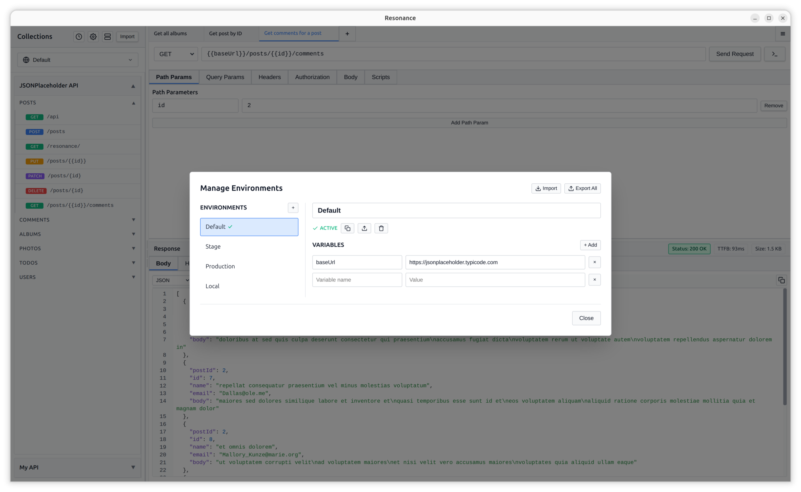Open the GET method dropdown
Image resolution: width=801 pixels, height=492 pixels.
click(175, 54)
